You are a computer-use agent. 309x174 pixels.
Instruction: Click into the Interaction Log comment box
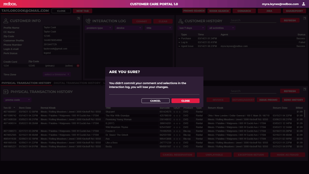click(x=128, y=56)
